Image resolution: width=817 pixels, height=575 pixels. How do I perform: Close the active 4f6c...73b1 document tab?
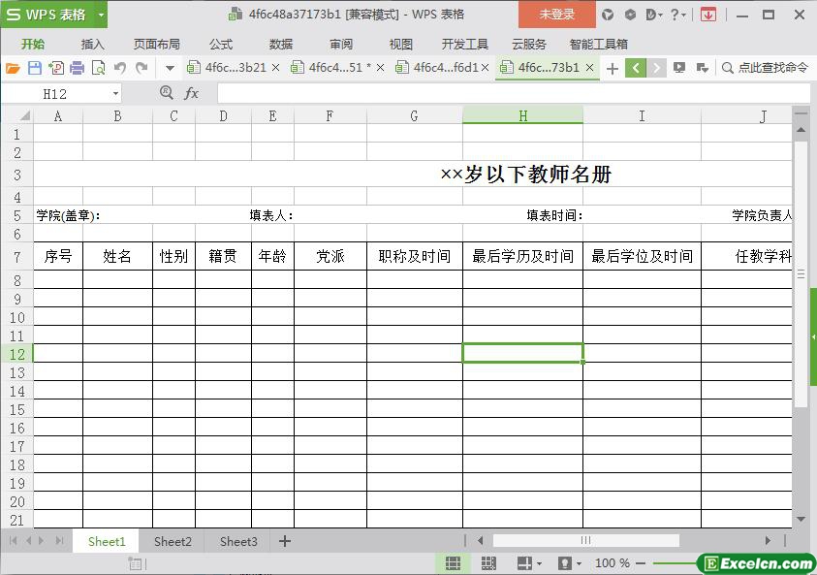click(590, 68)
